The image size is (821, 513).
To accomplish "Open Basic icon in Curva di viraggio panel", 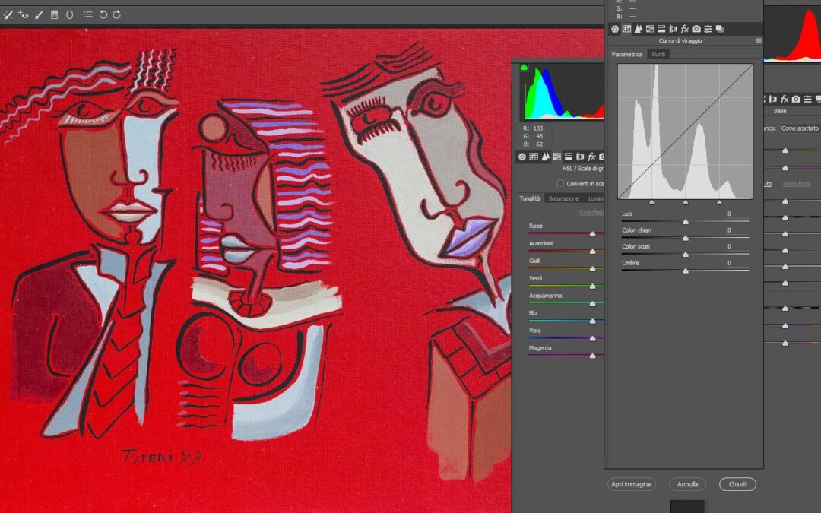I will click(615, 30).
